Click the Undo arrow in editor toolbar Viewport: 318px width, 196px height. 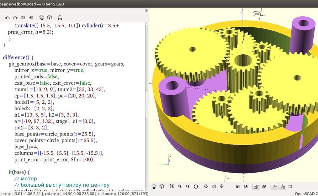click(x=7, y=17)
